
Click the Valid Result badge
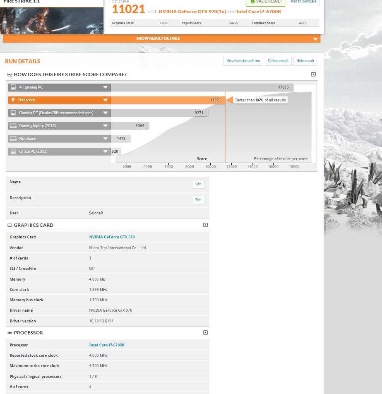point(265,2)
